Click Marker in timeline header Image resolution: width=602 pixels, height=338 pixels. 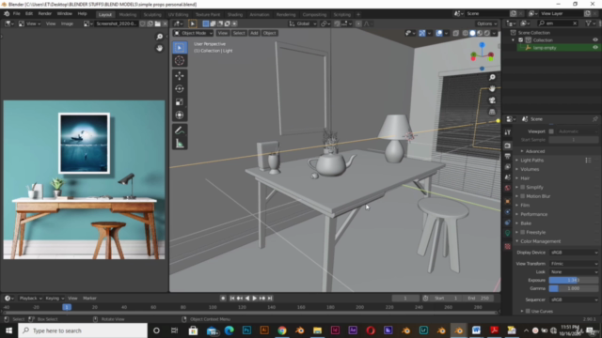point(89,299)
